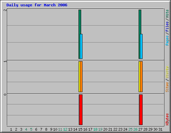171x133 pixels.
Task: Click green weekend day label "4"
Action: 26,129
